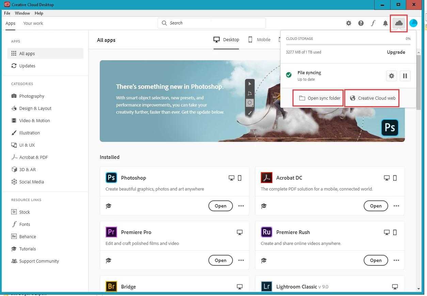
Task: Open file syncing settings gear
Action: click(x=392, y=76)
